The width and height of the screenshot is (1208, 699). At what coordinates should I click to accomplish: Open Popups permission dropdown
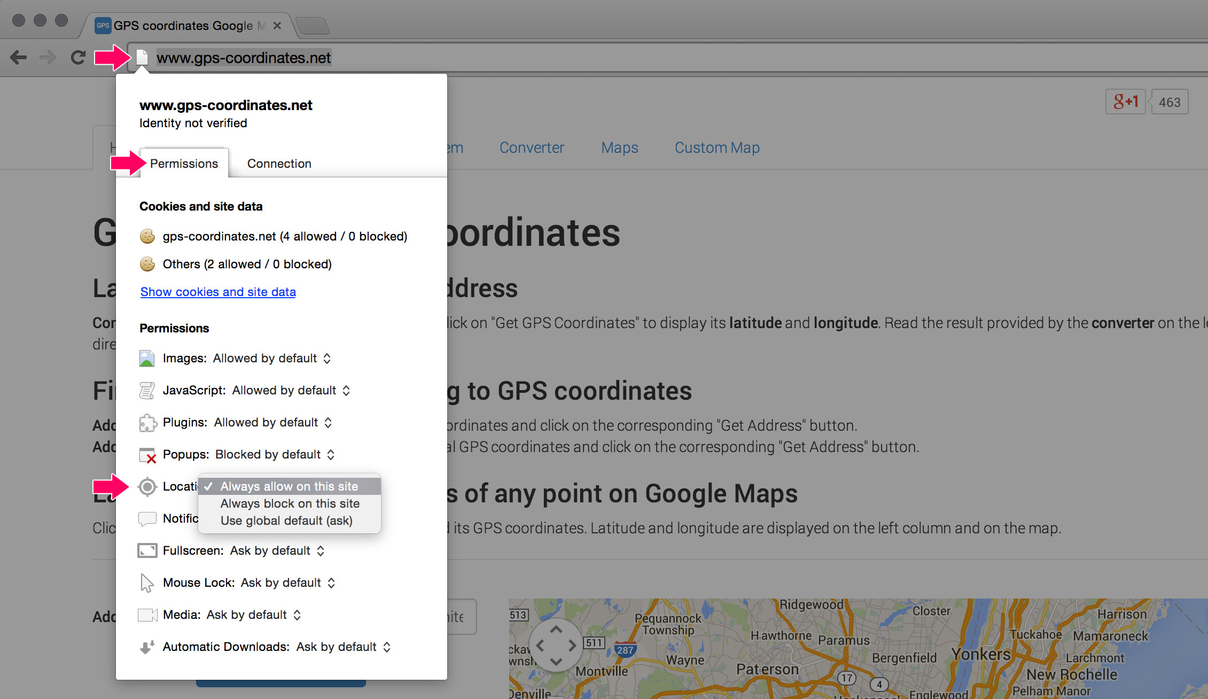[275, 454]
